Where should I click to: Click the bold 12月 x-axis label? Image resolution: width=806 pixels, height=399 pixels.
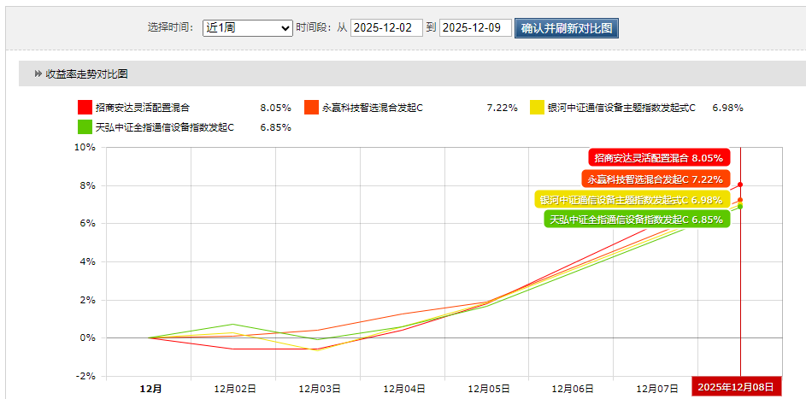click(x=150, y=389)
